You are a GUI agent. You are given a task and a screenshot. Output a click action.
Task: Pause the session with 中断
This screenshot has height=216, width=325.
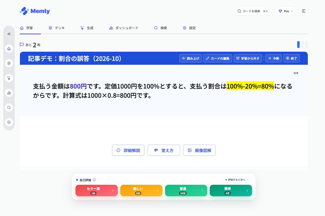(x=274, y=58)
